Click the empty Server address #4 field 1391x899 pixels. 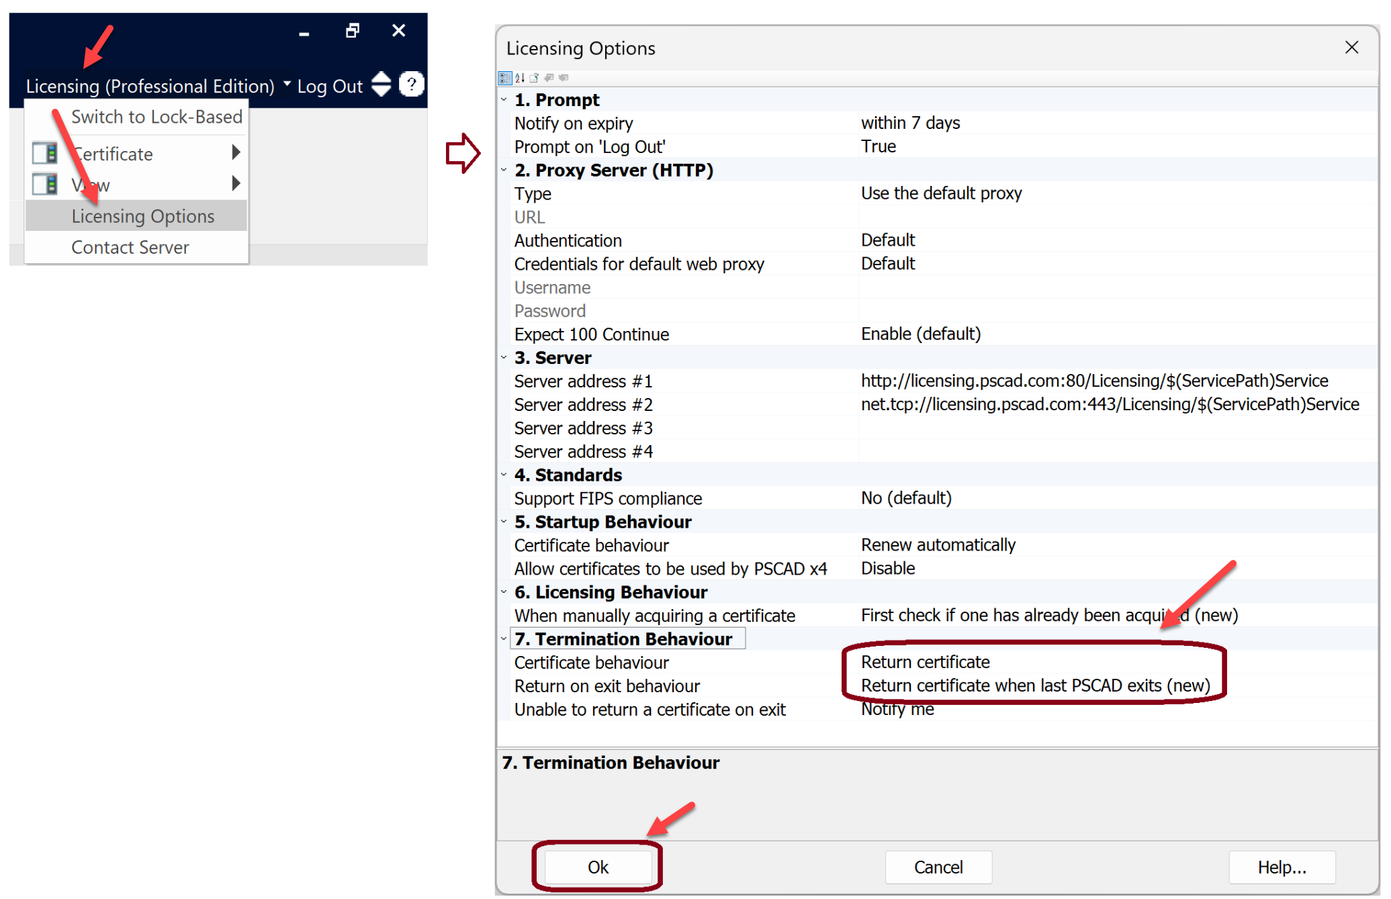tap(1118, 452)
